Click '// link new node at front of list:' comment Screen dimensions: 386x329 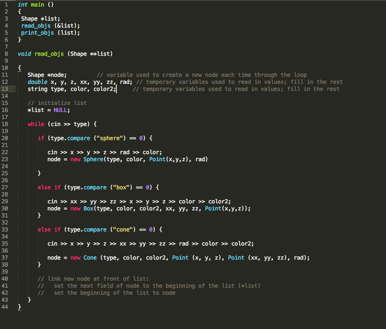click(93, 279)
